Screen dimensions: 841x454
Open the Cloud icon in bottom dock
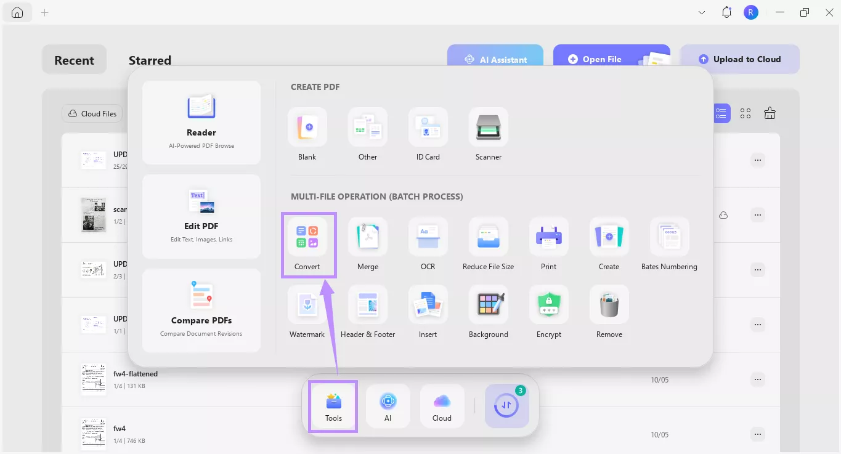coord(442,406)
